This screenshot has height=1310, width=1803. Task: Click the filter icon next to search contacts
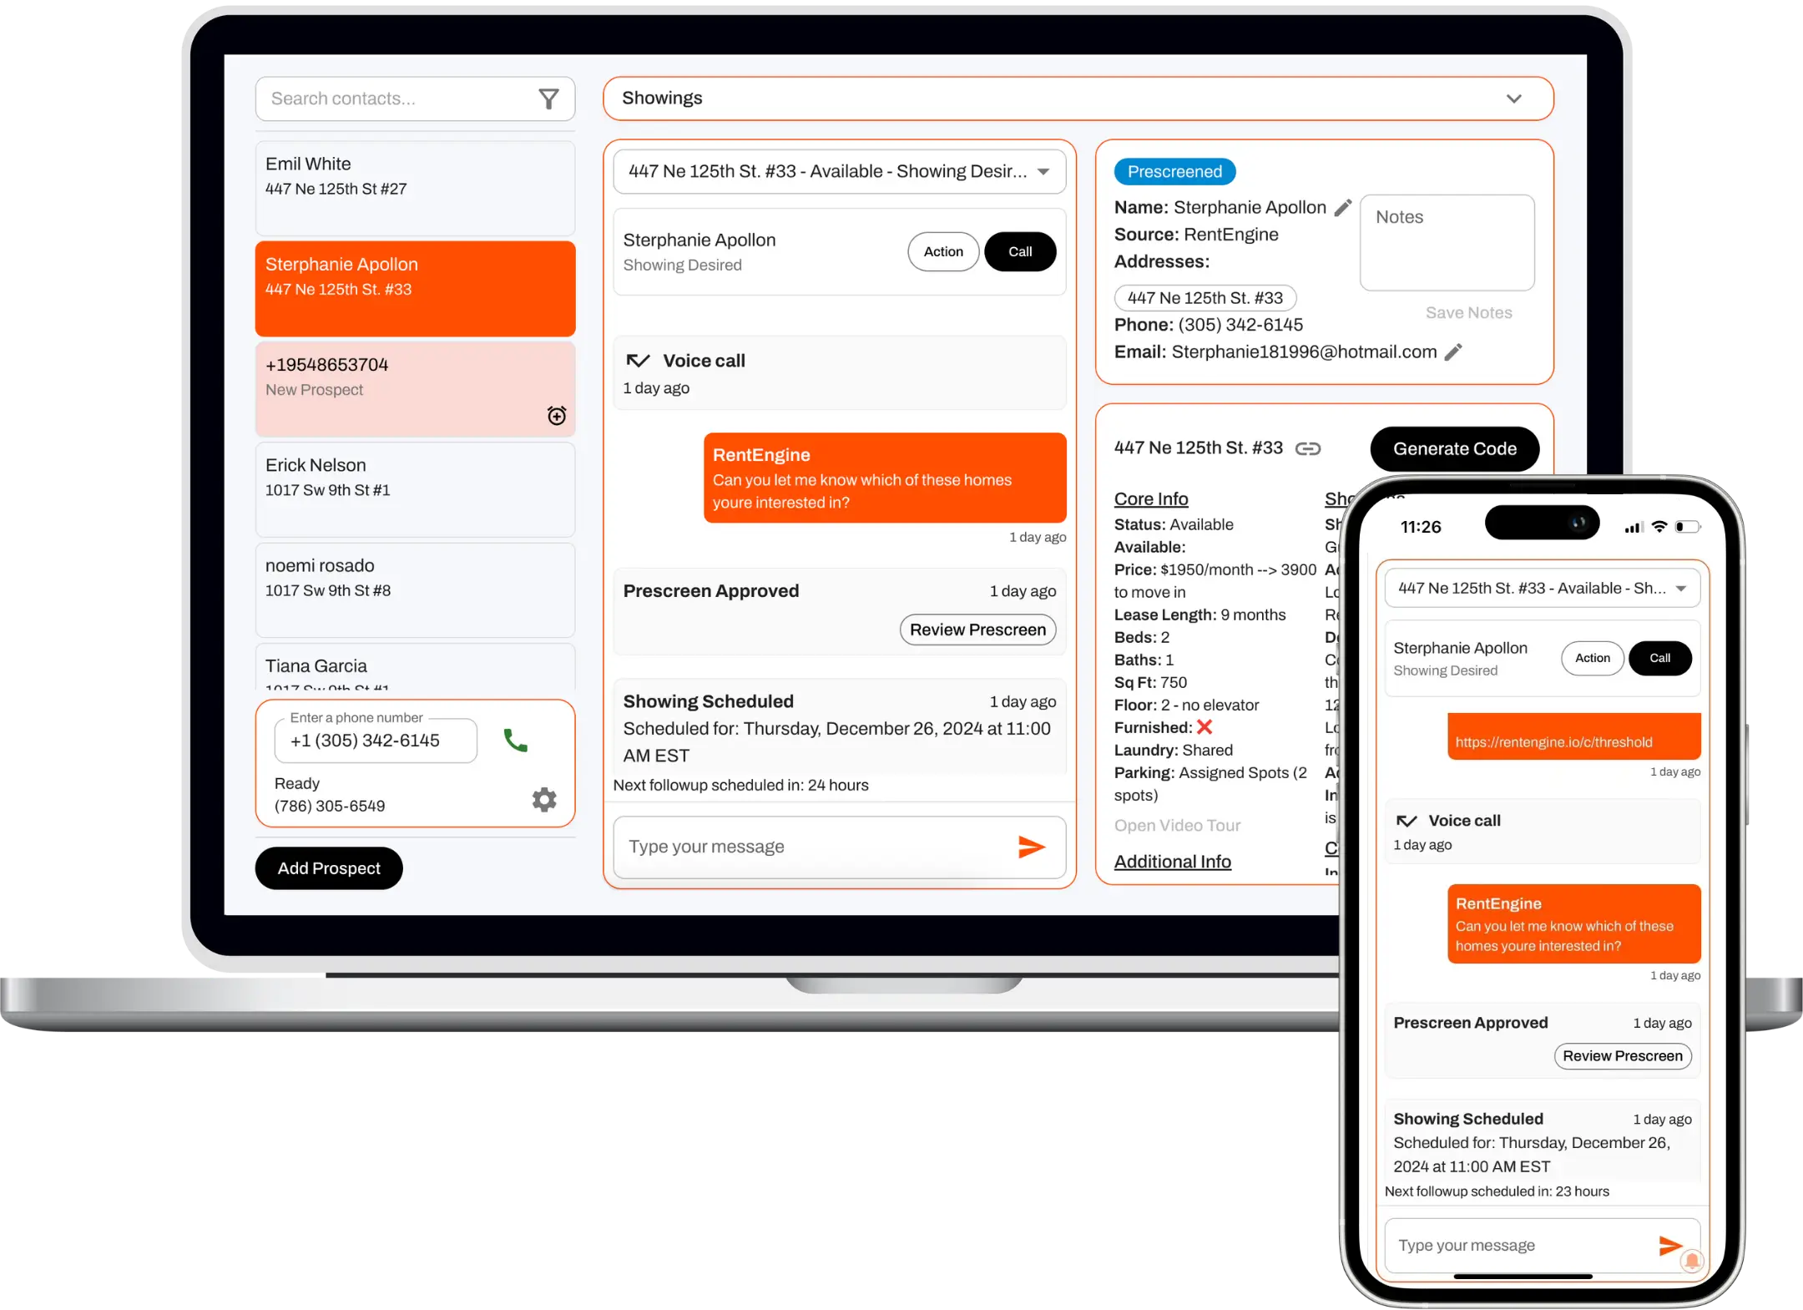pyautogui.click(x=553, y=98)
